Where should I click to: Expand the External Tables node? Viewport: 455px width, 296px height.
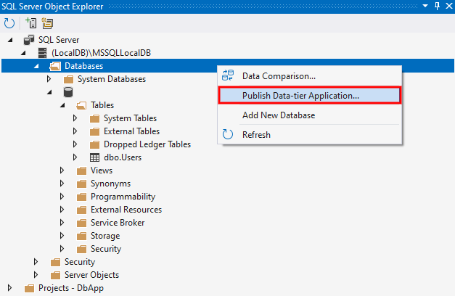click(x=75, y=131)
